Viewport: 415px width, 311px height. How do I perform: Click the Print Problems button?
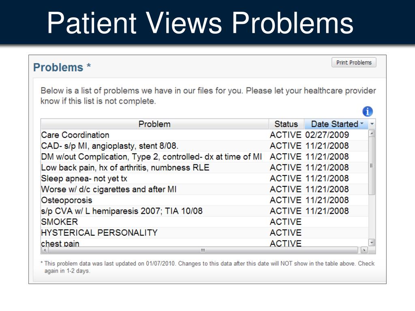coord(354,62)
